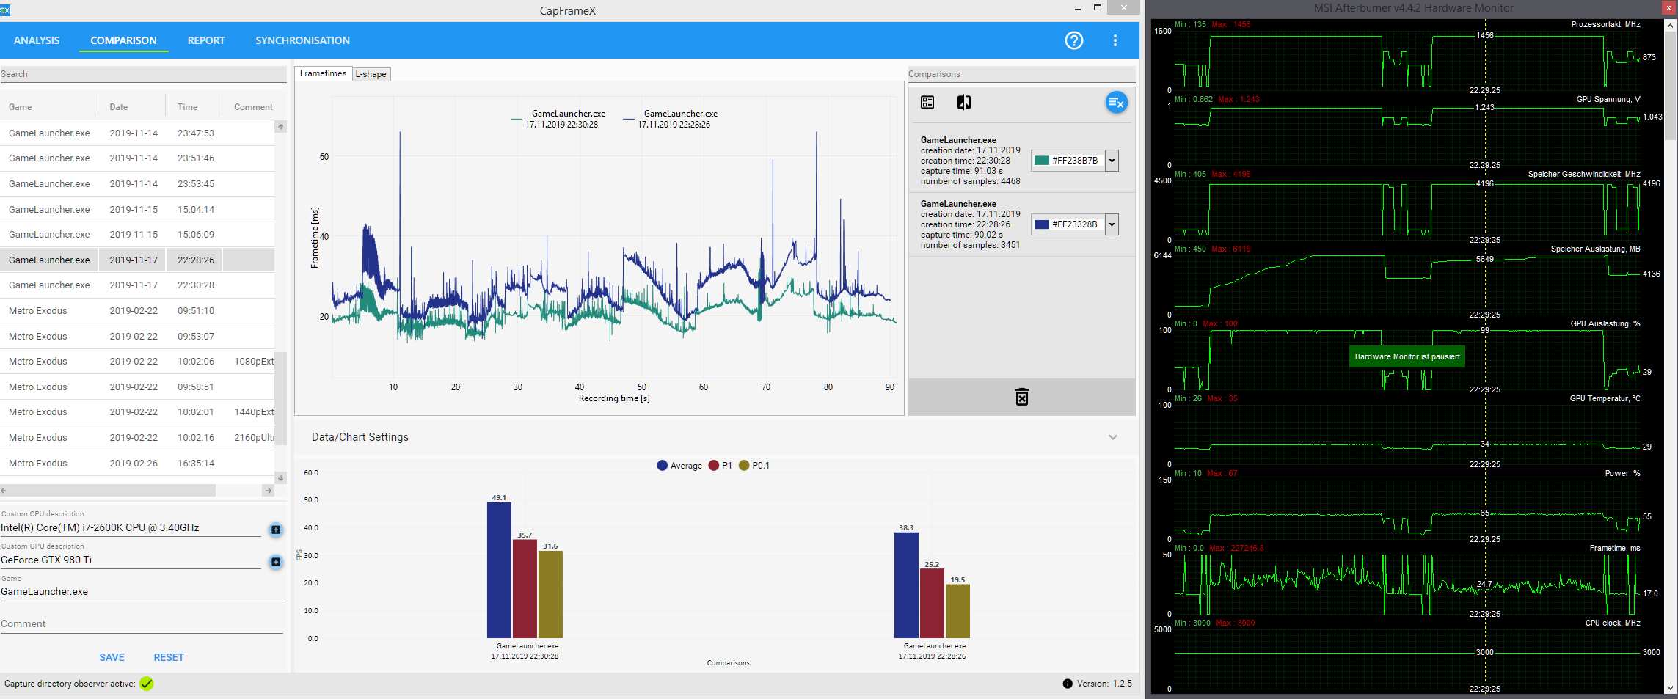
Task: Sort records by the Game column header
Action: click(x=21, y=107)
